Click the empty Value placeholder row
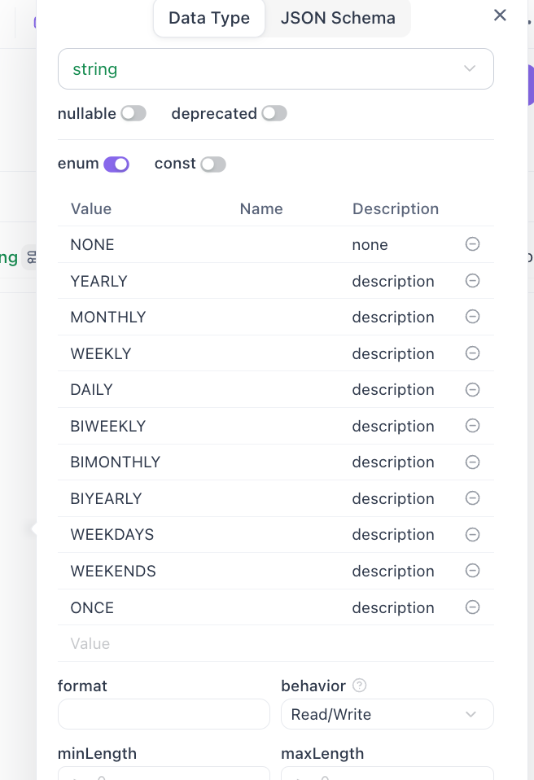The width and height of the screenshot is (534, 780). tap(244, 643)
